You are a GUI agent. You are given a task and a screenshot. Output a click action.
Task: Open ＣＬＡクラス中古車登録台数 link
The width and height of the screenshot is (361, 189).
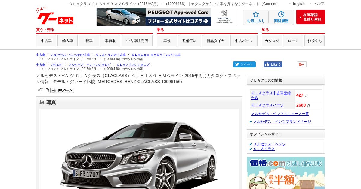[x=271, y=95]
